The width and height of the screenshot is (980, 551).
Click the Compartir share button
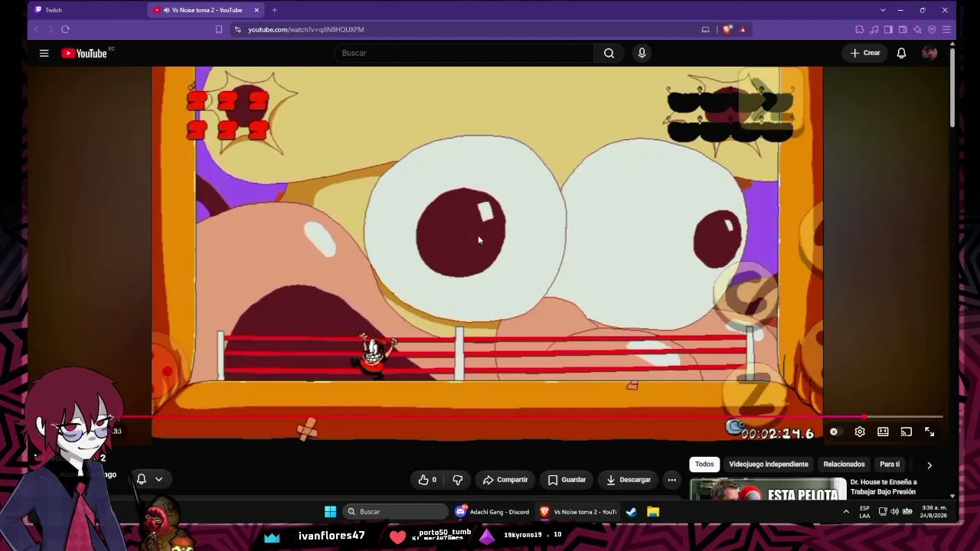(505, 480)
